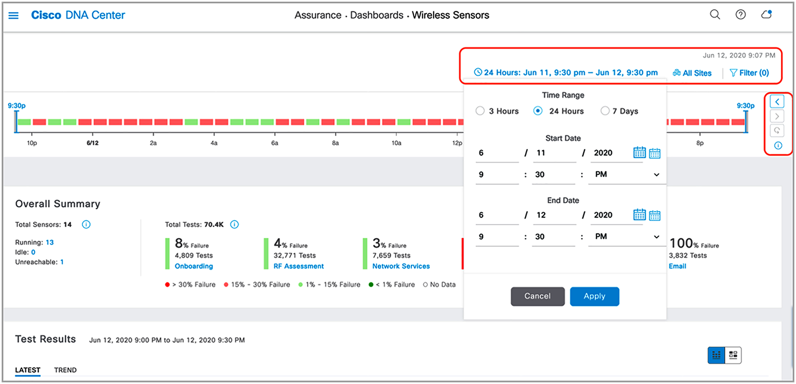Screen dimensions: 796x384
Task: Open End Date second calendar icon
Action: tap(654, 215)
